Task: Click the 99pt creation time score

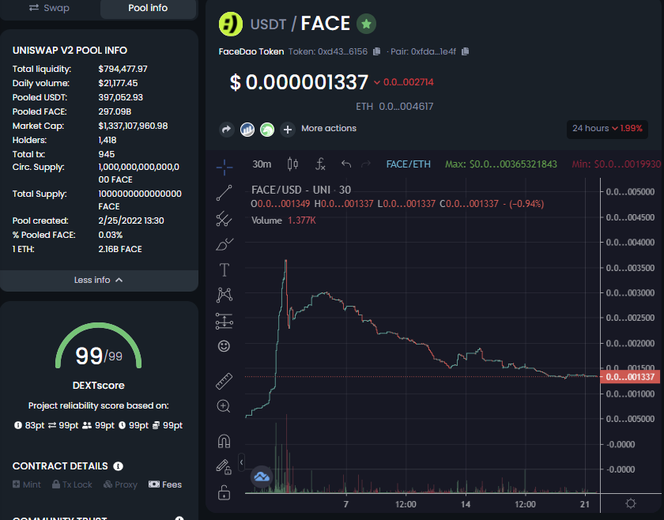Action: pyautogui.click(x=134, y=425)
